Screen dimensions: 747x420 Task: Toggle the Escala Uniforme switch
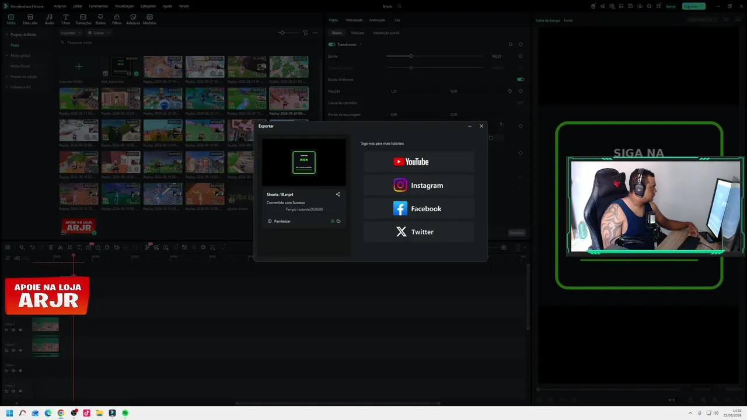tap(521, 79)
